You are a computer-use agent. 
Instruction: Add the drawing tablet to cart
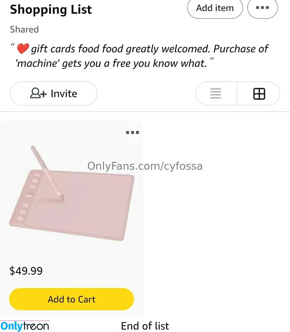[x=72, y=299]
